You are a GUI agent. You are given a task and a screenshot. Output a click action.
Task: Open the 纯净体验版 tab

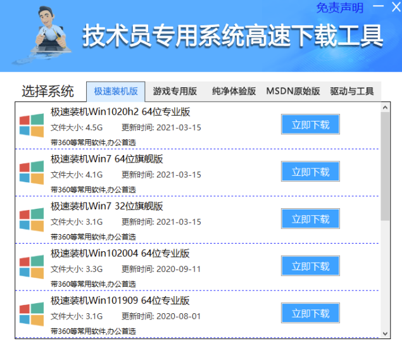234,91
